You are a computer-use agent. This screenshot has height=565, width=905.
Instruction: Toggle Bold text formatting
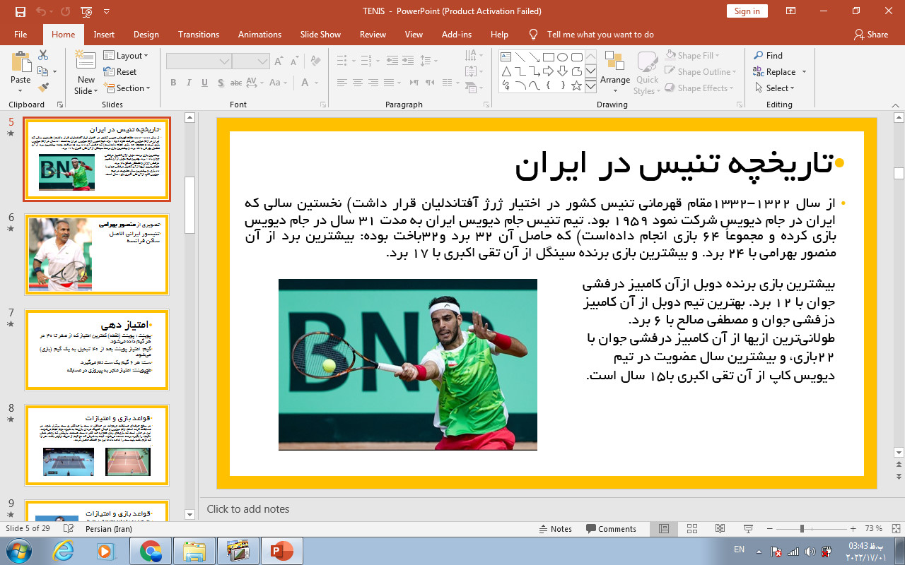tap(173, 83)
